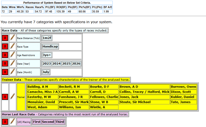This screenshot has width=206, height=127.
Task: Delete the Trainer category with red X
Action: 5,97
